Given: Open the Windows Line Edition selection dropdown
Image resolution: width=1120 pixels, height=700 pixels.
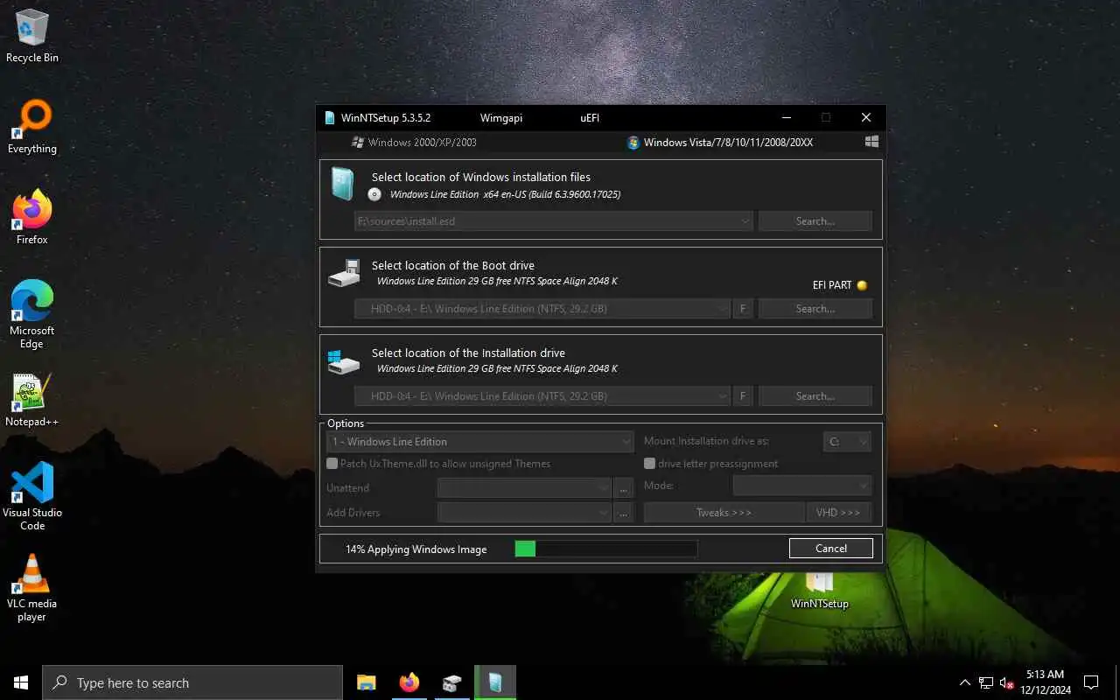Looking at the screenshot, I should point(479,442).
